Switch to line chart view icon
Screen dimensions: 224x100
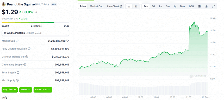pyautogui.click(x=129, y=6)
